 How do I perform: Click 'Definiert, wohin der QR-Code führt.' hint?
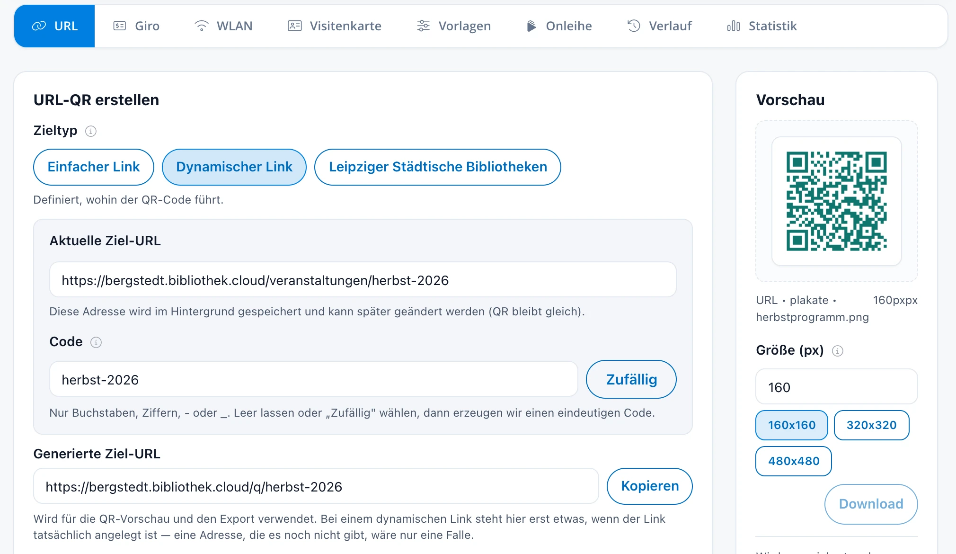(x=128, y=200)
